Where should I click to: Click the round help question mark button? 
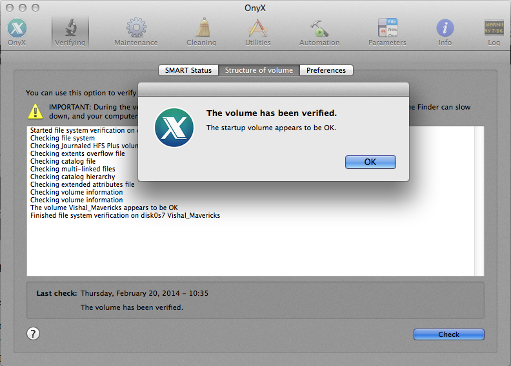pyautogui.click(x=34, y=333)
